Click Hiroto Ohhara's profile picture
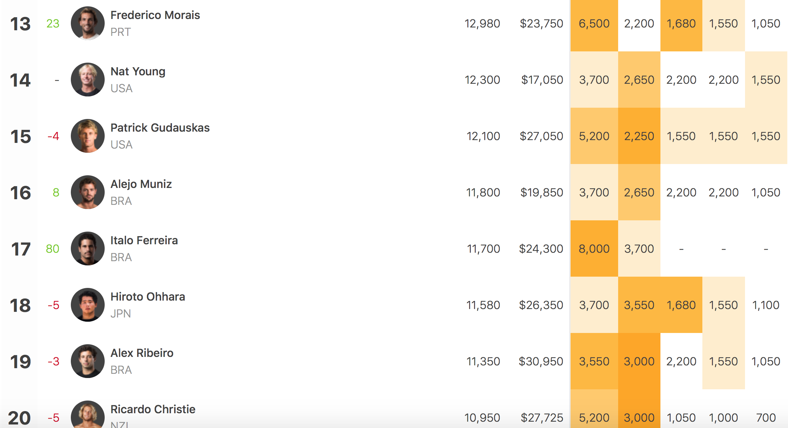 click(88, 305)
